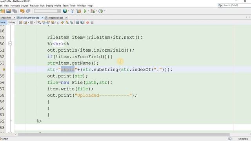
Task: Open the dropdown after the greyed editor toolbar icon
Action: 35,22
